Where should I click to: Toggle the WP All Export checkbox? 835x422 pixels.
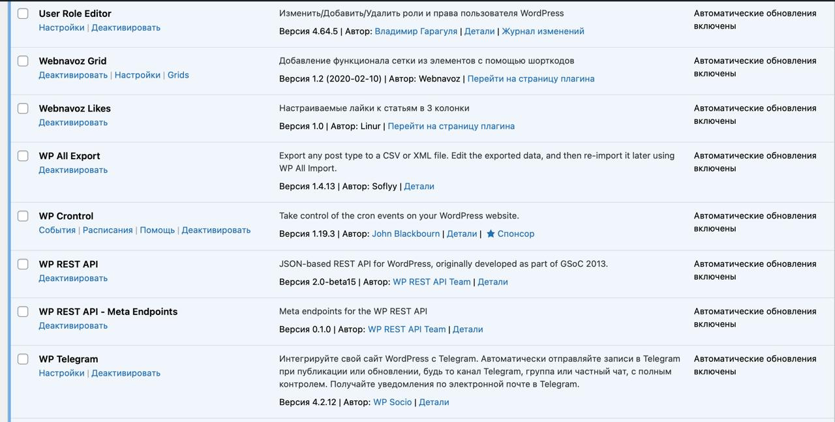click(x=23, y=156)
